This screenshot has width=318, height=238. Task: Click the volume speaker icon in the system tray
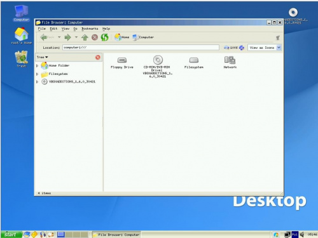[302, 234]
